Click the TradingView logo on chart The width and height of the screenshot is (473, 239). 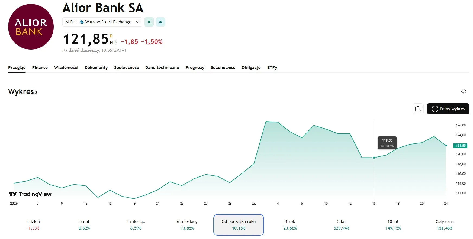30,194
